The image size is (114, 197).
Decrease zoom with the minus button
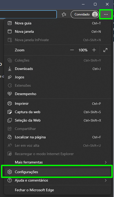click(x=72, y=50)
